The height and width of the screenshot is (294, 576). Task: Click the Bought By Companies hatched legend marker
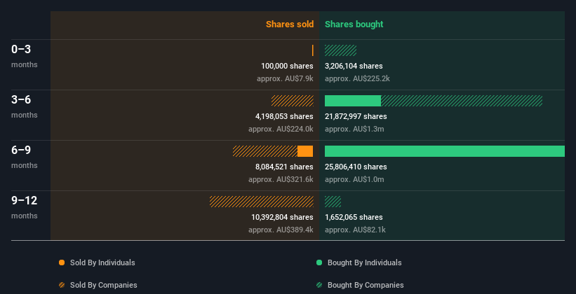tap(319, 285)
